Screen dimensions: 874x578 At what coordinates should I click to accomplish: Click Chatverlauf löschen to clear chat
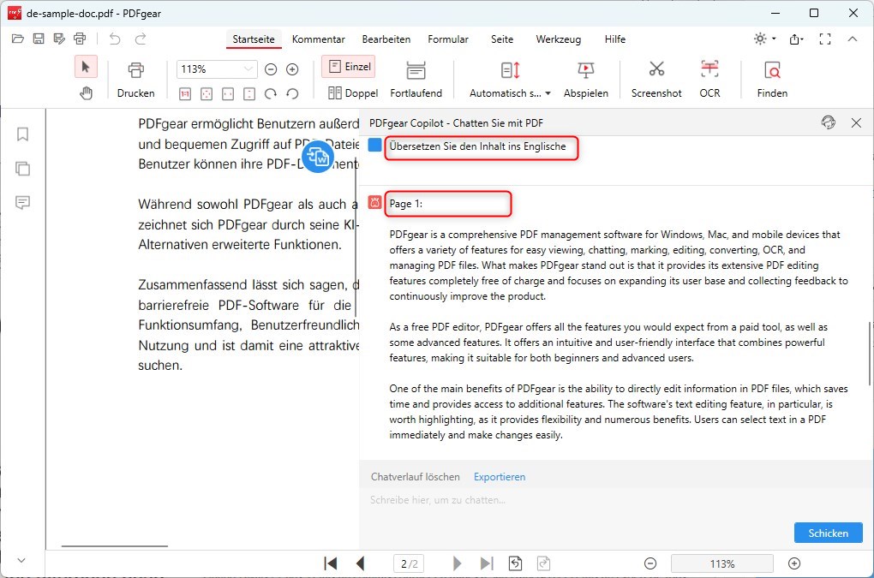tap(416, 477)
